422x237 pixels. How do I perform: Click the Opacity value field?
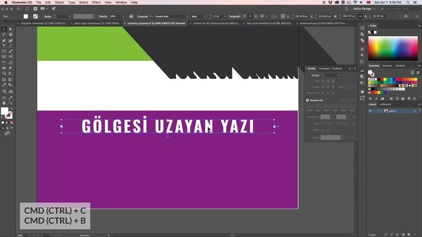(115, 16)
